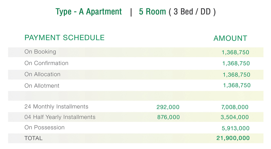Click the 292,000 monthly installment value
Viewport: 271px width, 149px height.
168,107
